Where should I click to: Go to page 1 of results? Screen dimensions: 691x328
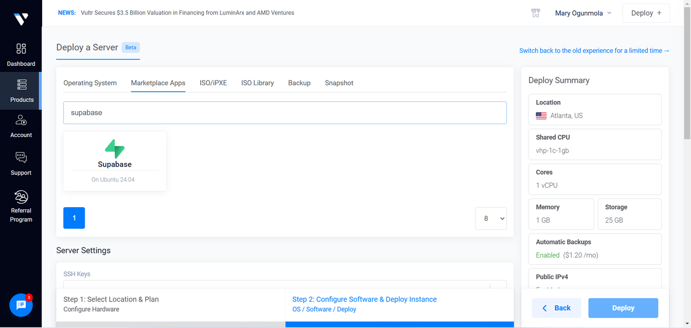click(74, 218)
